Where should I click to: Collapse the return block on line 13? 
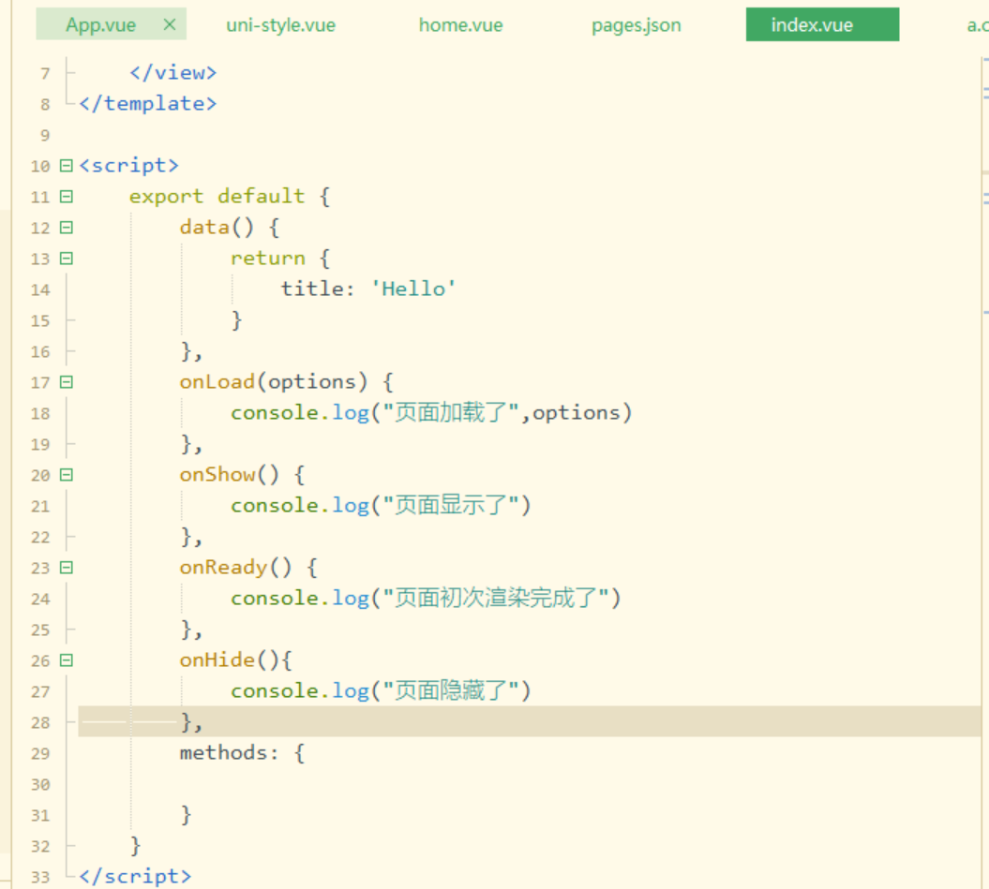pyautogui.click(x=67, y=259)
